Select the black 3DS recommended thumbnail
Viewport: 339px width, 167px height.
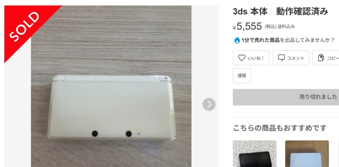point(255,153)
